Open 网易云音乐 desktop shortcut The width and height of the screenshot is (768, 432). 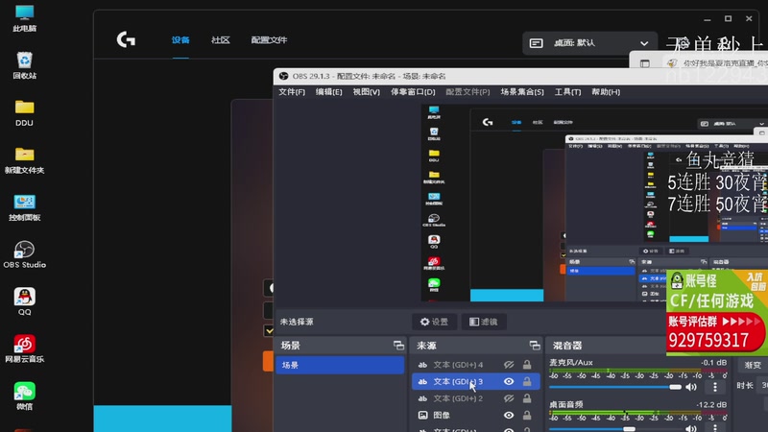24,348
